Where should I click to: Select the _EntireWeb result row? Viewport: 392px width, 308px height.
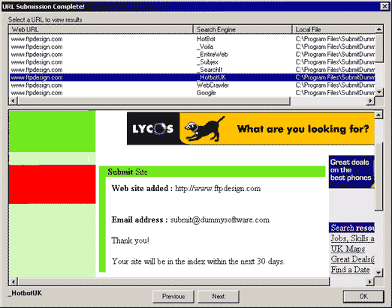click(x=192, y=55)
